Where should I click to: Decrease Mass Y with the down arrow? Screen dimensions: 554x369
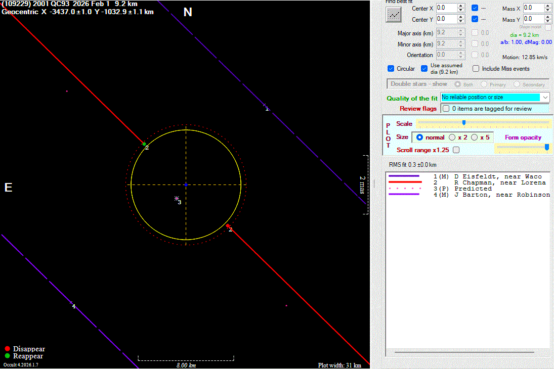tap(548, 22)
